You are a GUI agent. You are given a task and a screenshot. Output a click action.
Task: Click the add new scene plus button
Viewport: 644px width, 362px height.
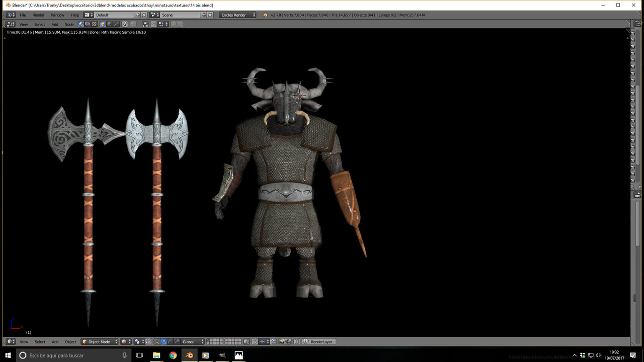(x=204, y=15)
